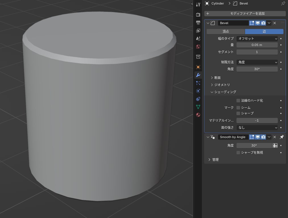Toggle Smooth by Angle edit mode display
The height and width of the screenshot is (218, 288).
pyautogui.click(x=252, y=137)
